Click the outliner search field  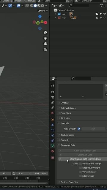click(x=78, y=6)
